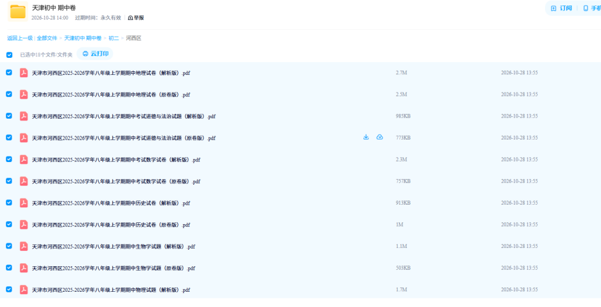Uncheck 历史试卷（原卷版）checkbox
Image resolution: width=601 pixels, height=307 pixels.
pyautogui.click(x=9, y=224)
